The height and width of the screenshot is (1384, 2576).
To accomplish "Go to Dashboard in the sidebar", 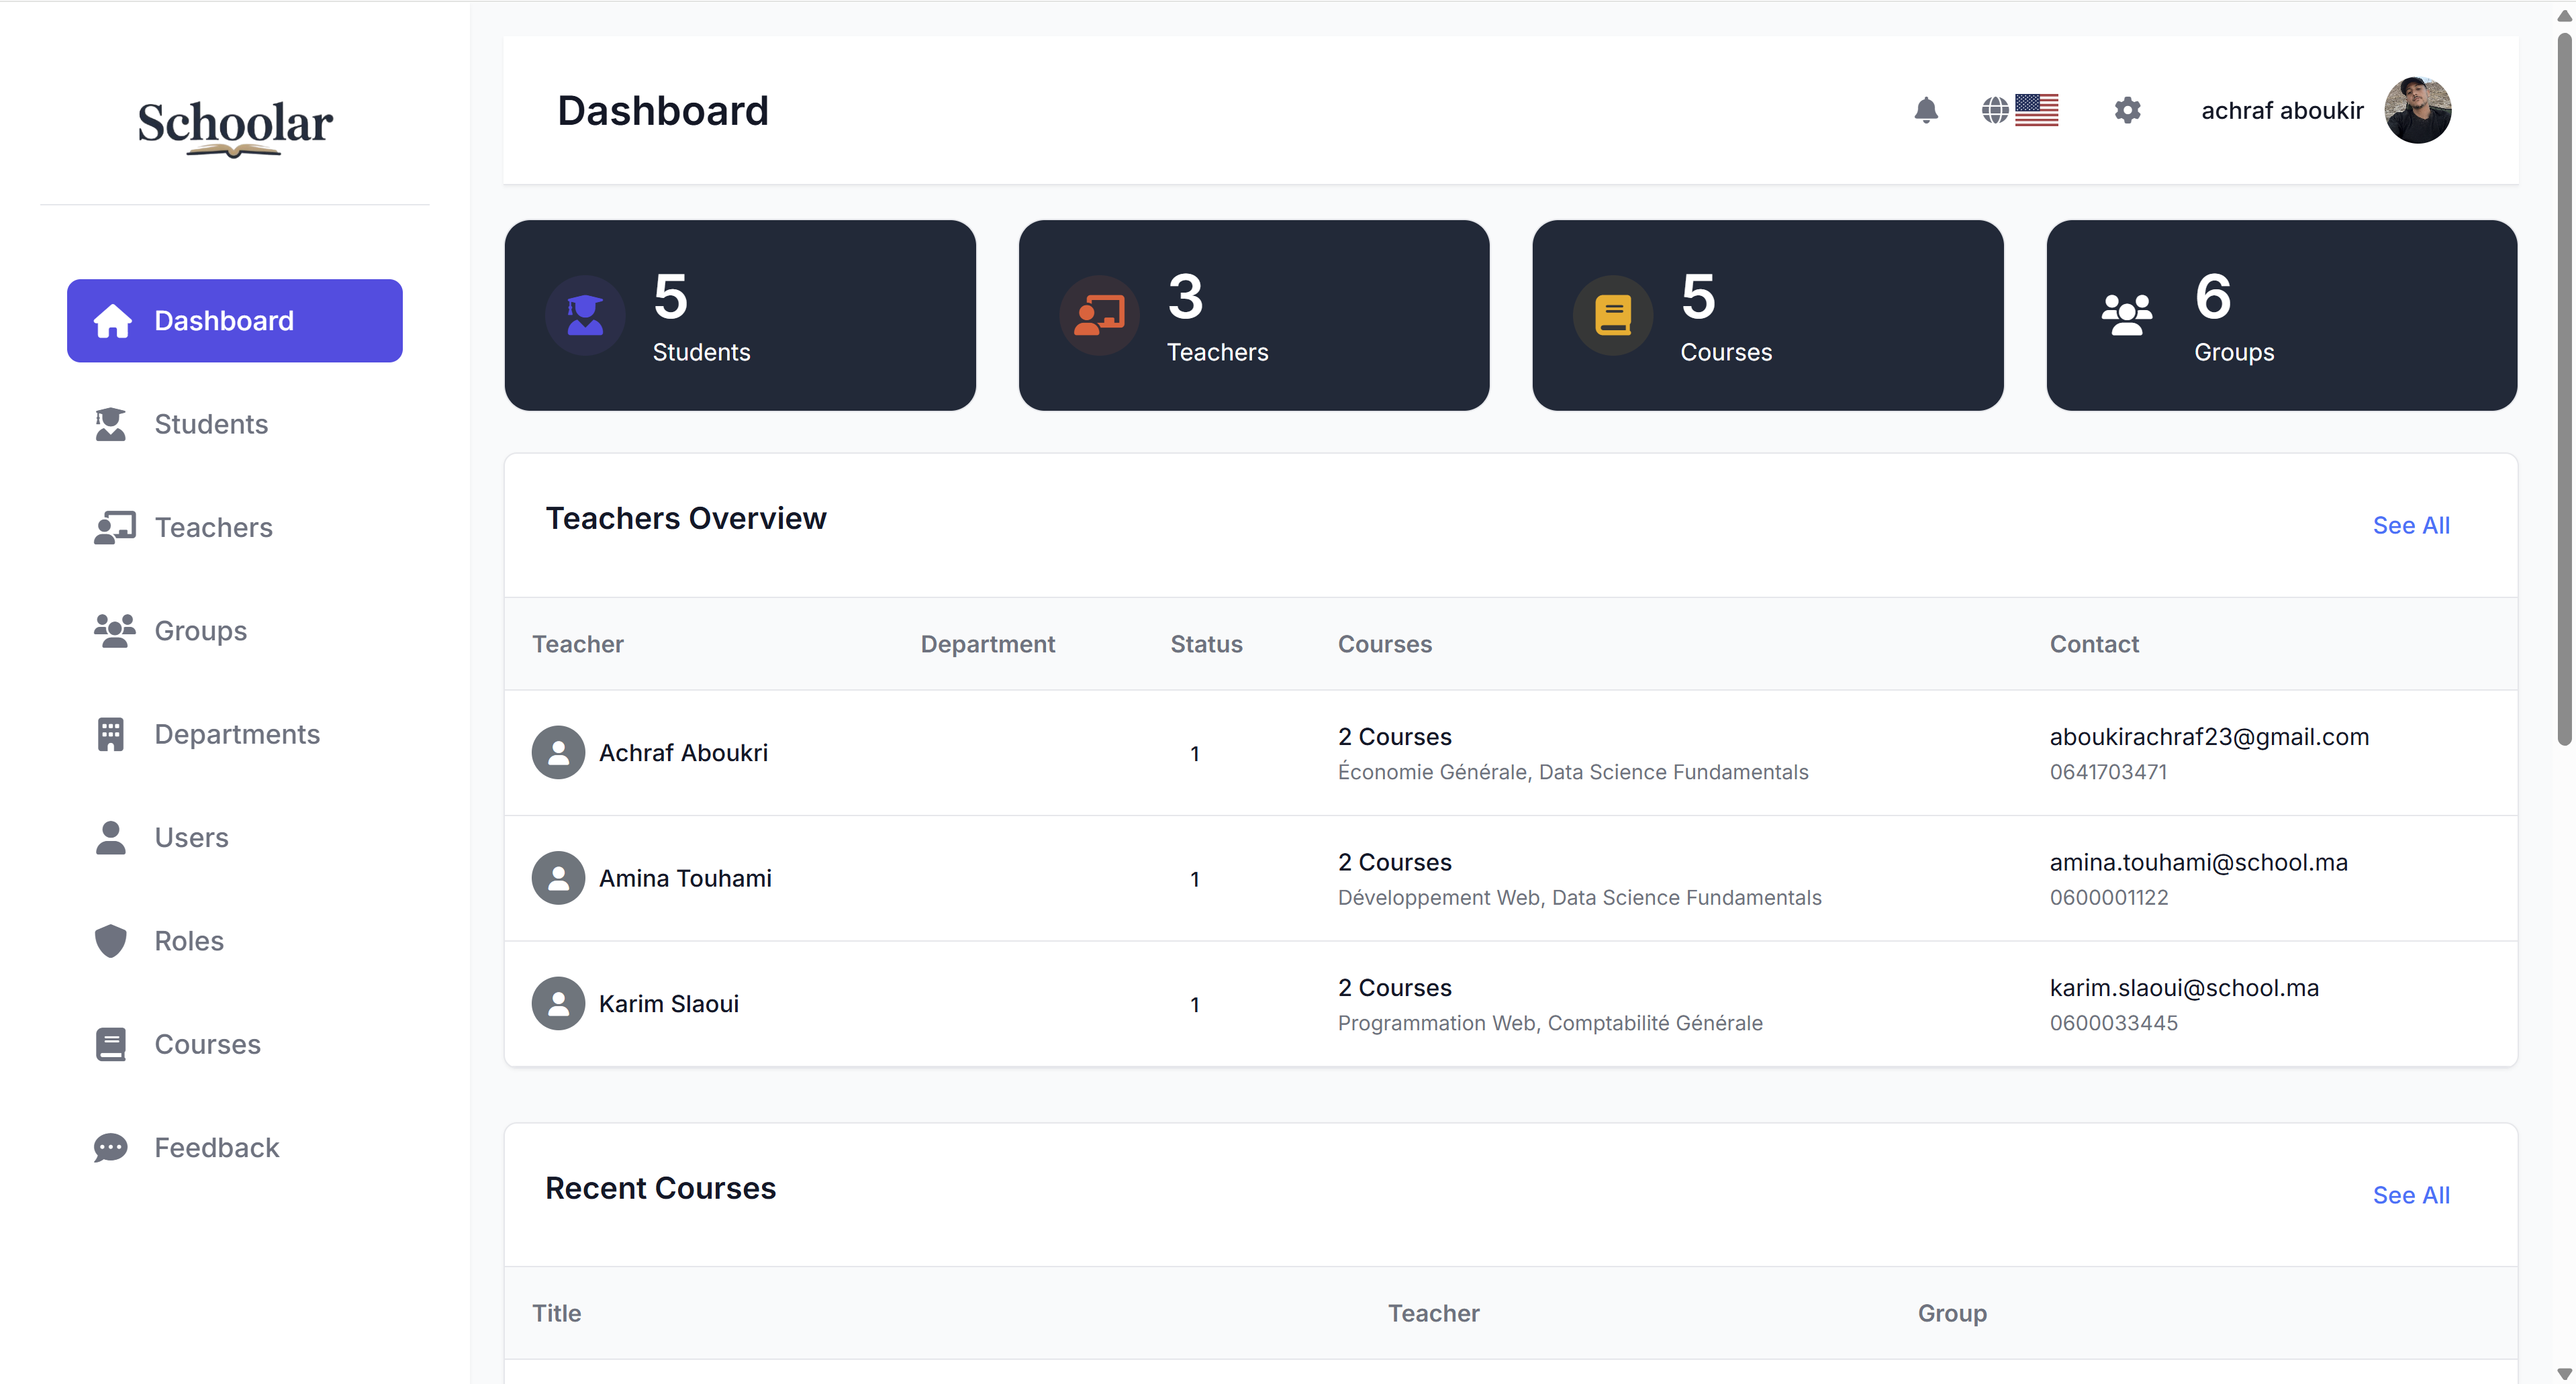I will 235,321.
